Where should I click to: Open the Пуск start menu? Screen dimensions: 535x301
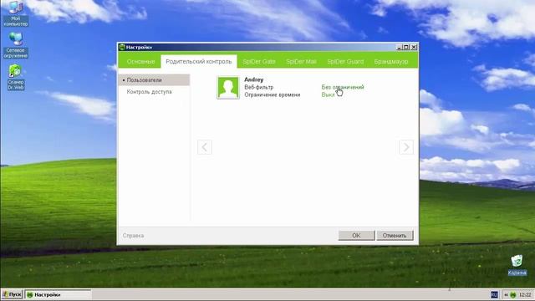coord(12,294)
